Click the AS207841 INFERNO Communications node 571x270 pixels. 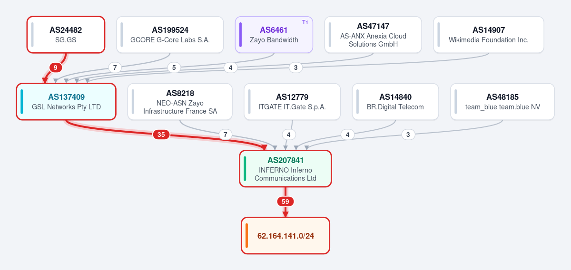pos(285,169)
